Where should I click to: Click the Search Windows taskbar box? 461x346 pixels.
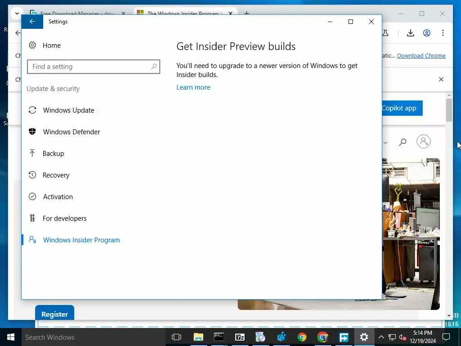tap(94, 337)
